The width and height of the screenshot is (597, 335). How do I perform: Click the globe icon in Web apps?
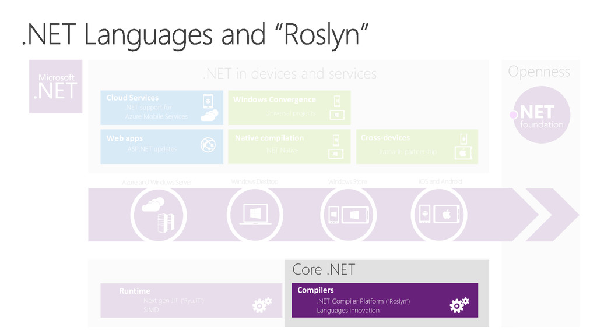pos(208,145)
